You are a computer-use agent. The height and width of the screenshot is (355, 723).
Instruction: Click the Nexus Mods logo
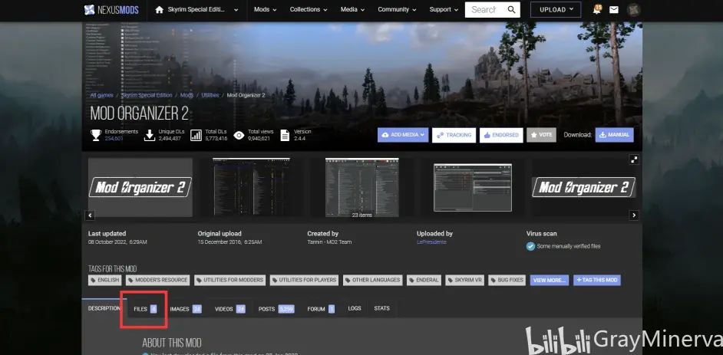click(112, 10)
